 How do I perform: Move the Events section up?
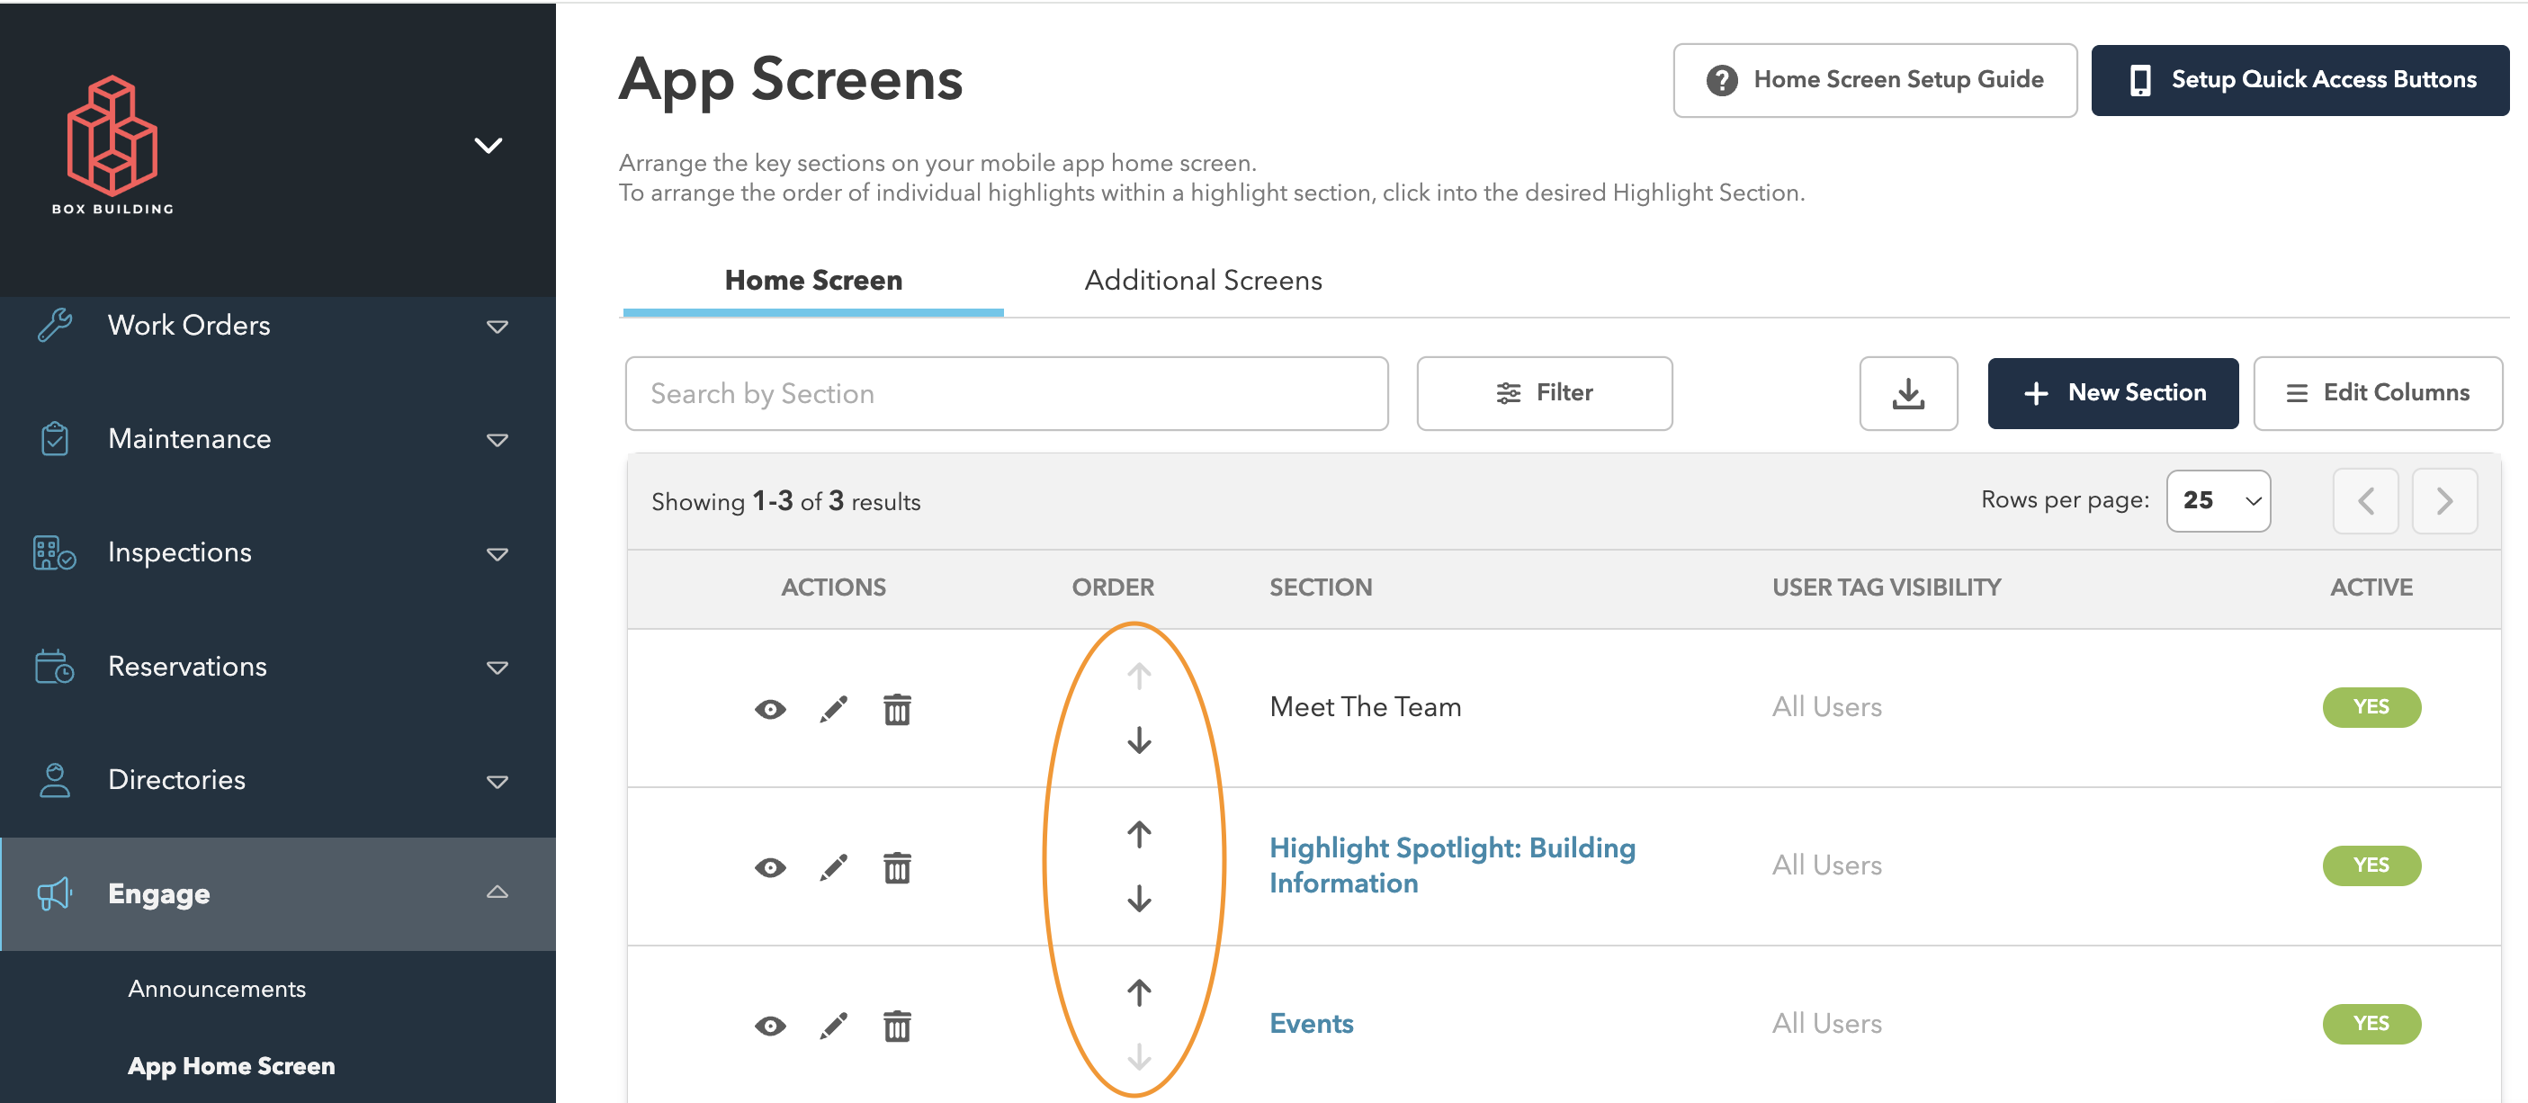[x=1138, y=993]
